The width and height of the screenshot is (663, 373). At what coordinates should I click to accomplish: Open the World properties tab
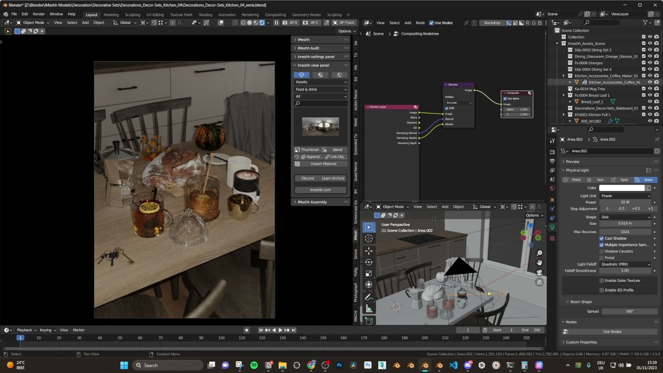point(552,189)
